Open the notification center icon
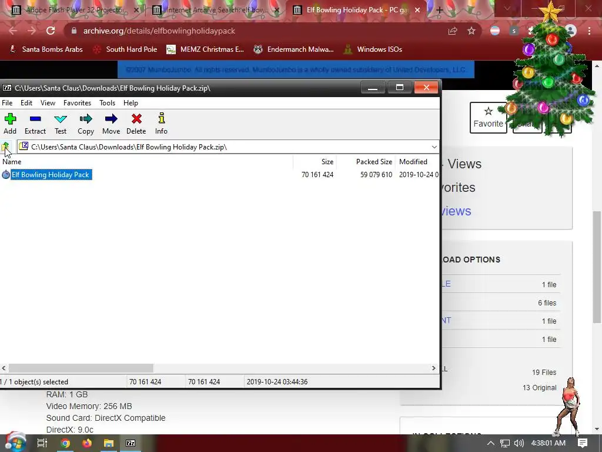Viewport: 602px width, 452px height. tap(583, 443)
